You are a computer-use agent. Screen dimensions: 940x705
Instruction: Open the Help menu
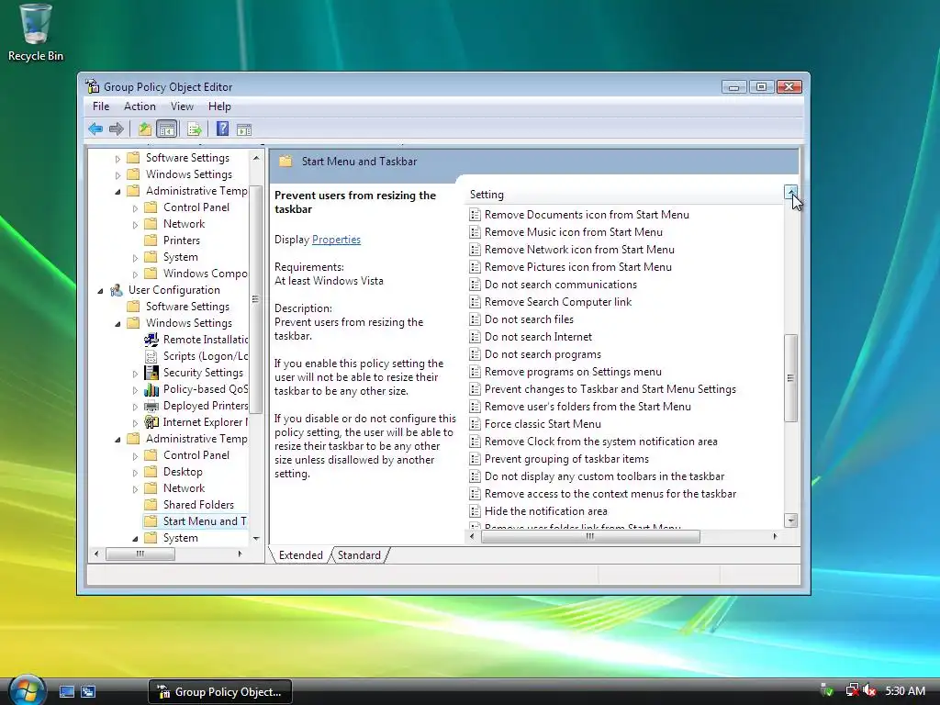[x=219, y=106]
